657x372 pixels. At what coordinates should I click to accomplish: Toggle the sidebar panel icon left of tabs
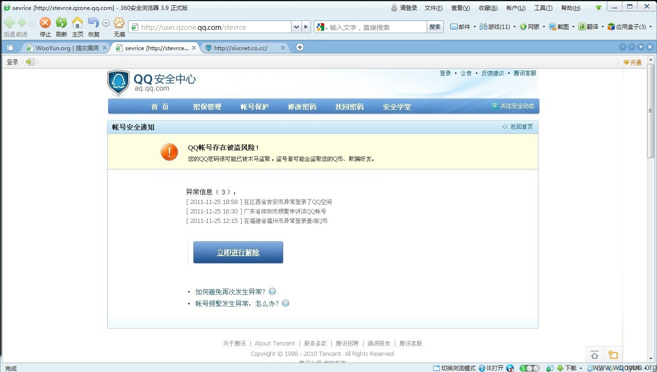9,48
